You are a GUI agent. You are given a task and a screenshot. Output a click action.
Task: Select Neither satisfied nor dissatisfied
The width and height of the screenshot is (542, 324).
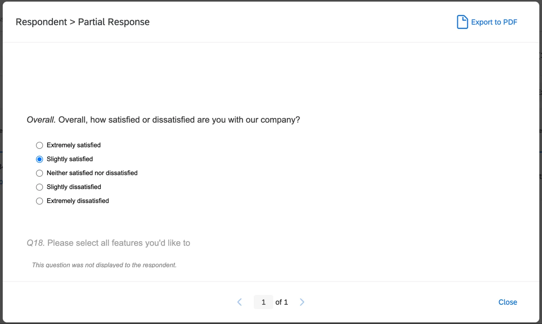39,173
